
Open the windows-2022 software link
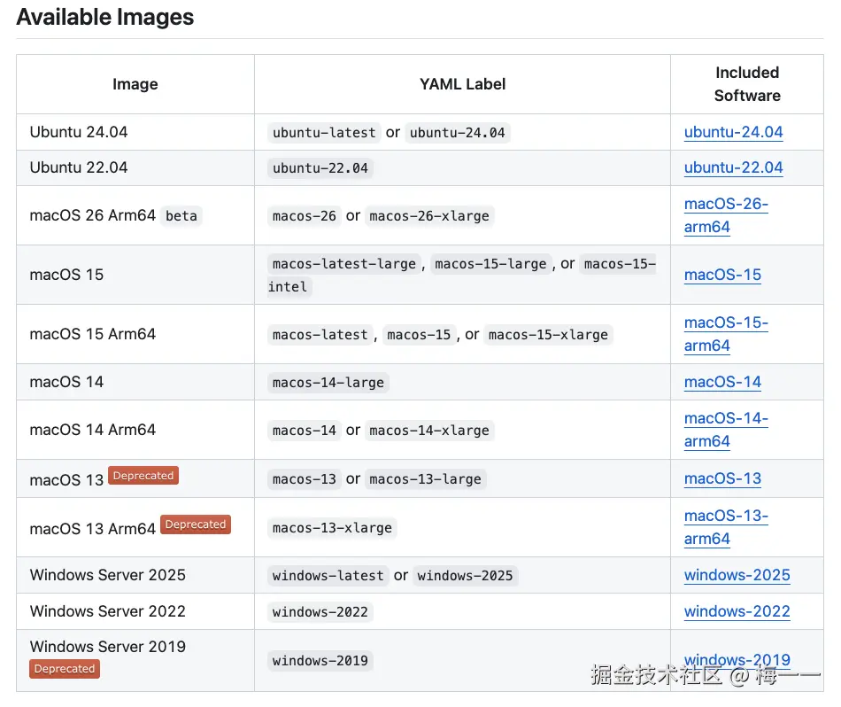point(737,611)
